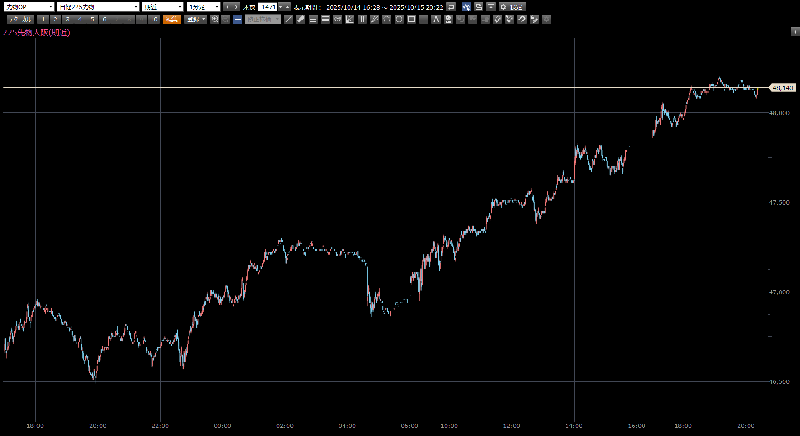Toggle the magnet snap tool
This screenshot has width=800, height=436.
pos(522,19)
